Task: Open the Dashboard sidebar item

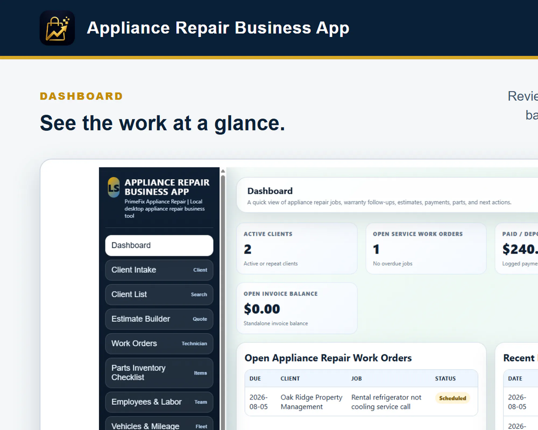Action: pos(159,245)
